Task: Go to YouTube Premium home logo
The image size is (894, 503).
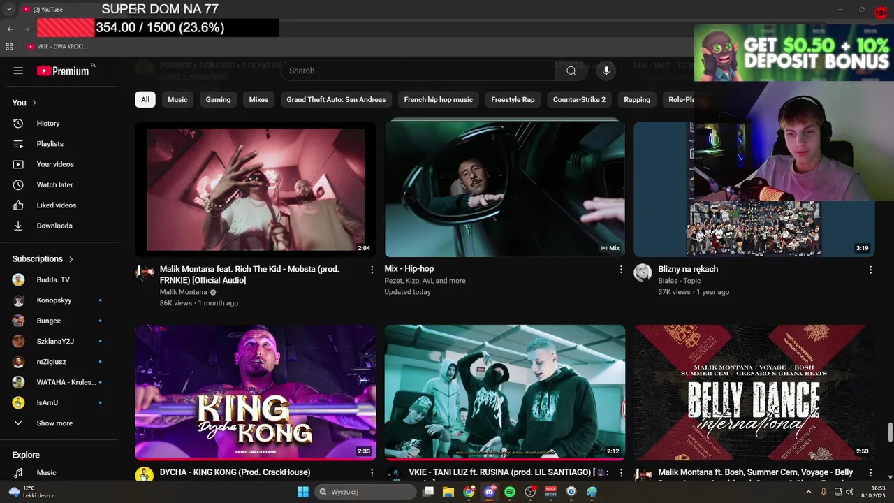Action: [x=63, y=71]
